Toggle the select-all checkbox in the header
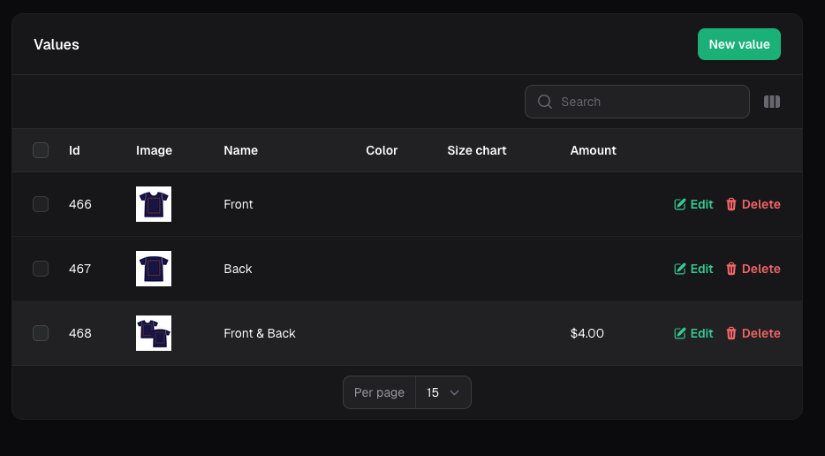 41,150
